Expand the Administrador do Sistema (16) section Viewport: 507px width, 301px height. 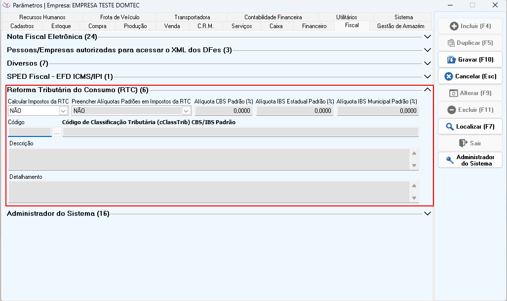point(428,213)
